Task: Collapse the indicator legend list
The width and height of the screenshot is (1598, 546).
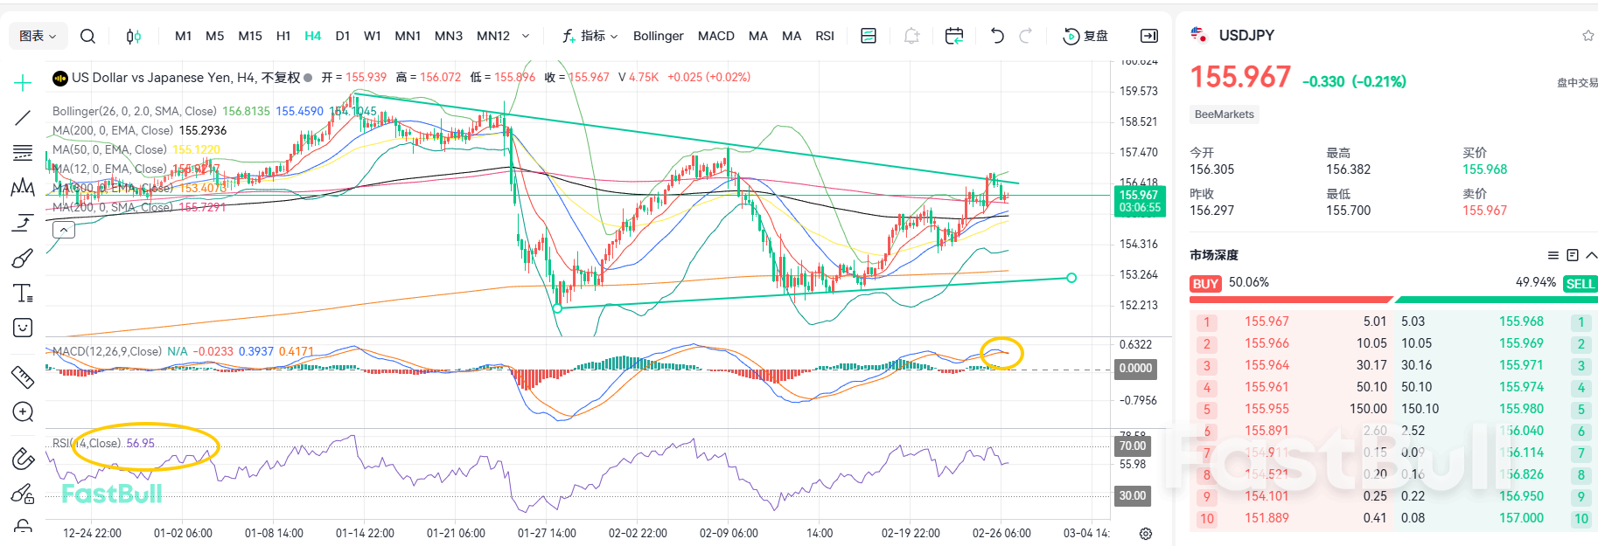Action: [x=64, y=230]
